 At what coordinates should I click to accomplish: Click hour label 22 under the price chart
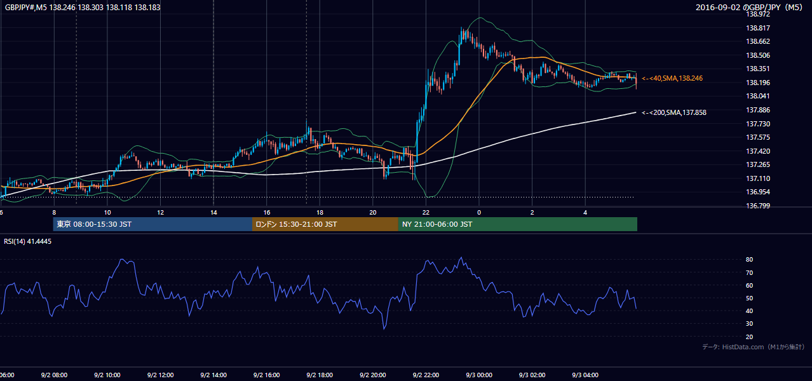pos(426,212)
